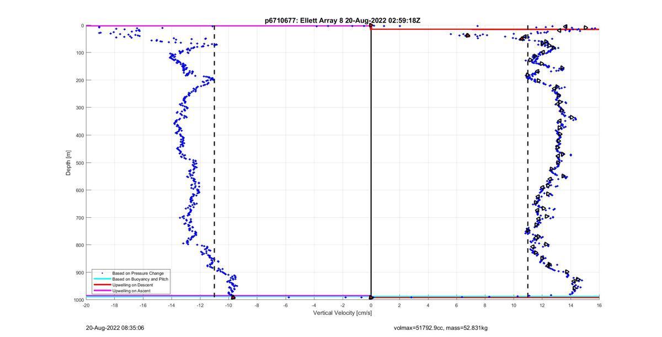Click x-axis tick label '-18'
This screenshot has width=662, height=337.
click(115, 305)
